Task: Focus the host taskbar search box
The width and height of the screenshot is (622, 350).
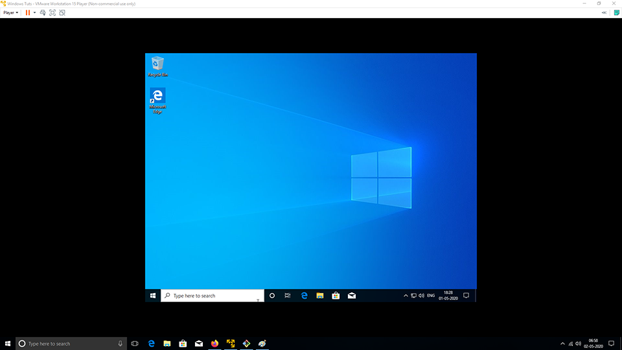Action: pyautogui.click(x=71, y=344)
